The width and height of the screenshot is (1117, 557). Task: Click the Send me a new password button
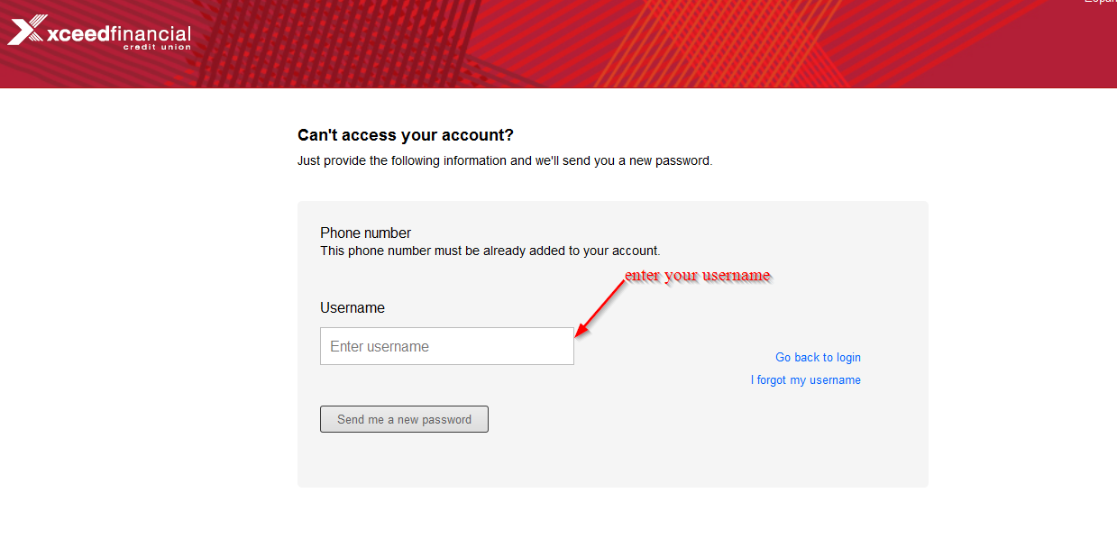coord(404,419)
